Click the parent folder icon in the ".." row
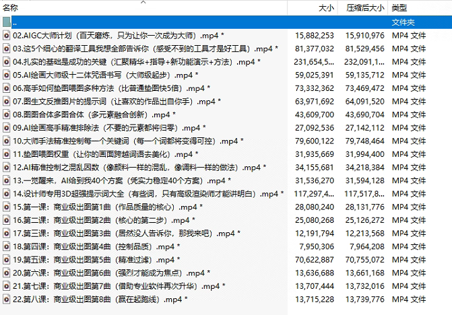This screenshot has width=452, height=315. coord(7,22)
